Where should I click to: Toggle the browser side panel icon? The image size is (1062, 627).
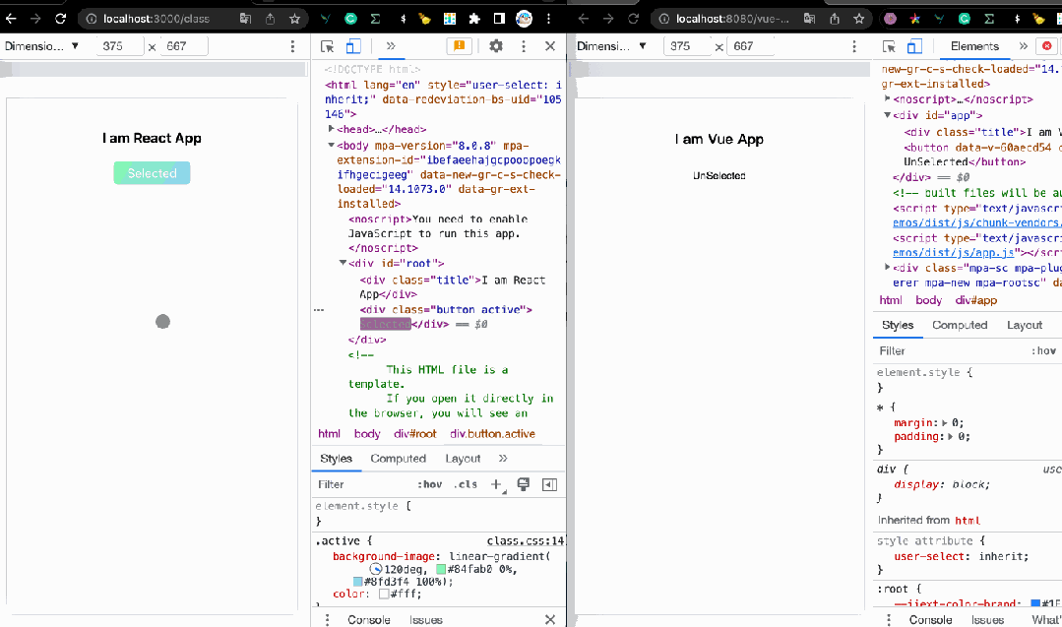(499, 19)
